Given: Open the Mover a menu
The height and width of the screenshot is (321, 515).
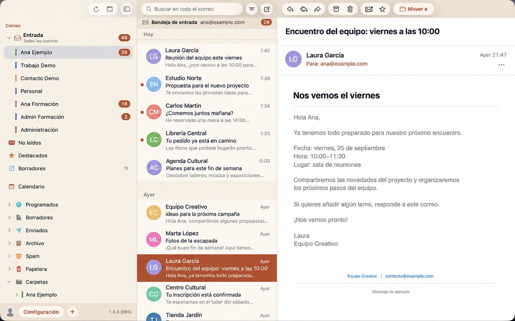Looking at the screenshot, I should click(413, 9).
